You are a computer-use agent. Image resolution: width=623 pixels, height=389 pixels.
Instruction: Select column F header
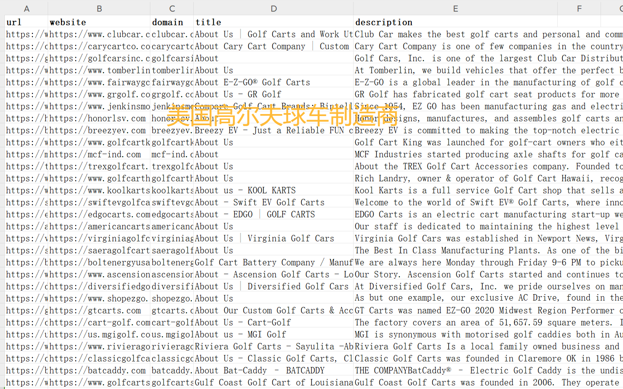(579, 8)
